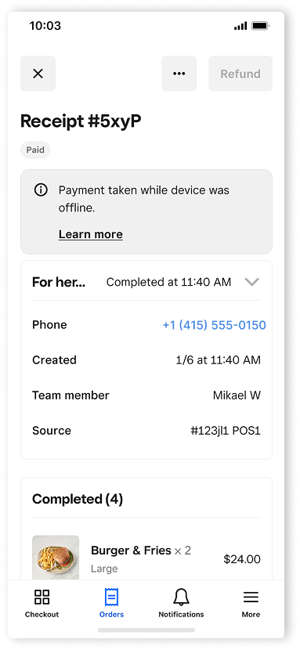Select the 'Payment taken while device was offline' message
This screenshot has width=300, height=650.
[144, 199]
